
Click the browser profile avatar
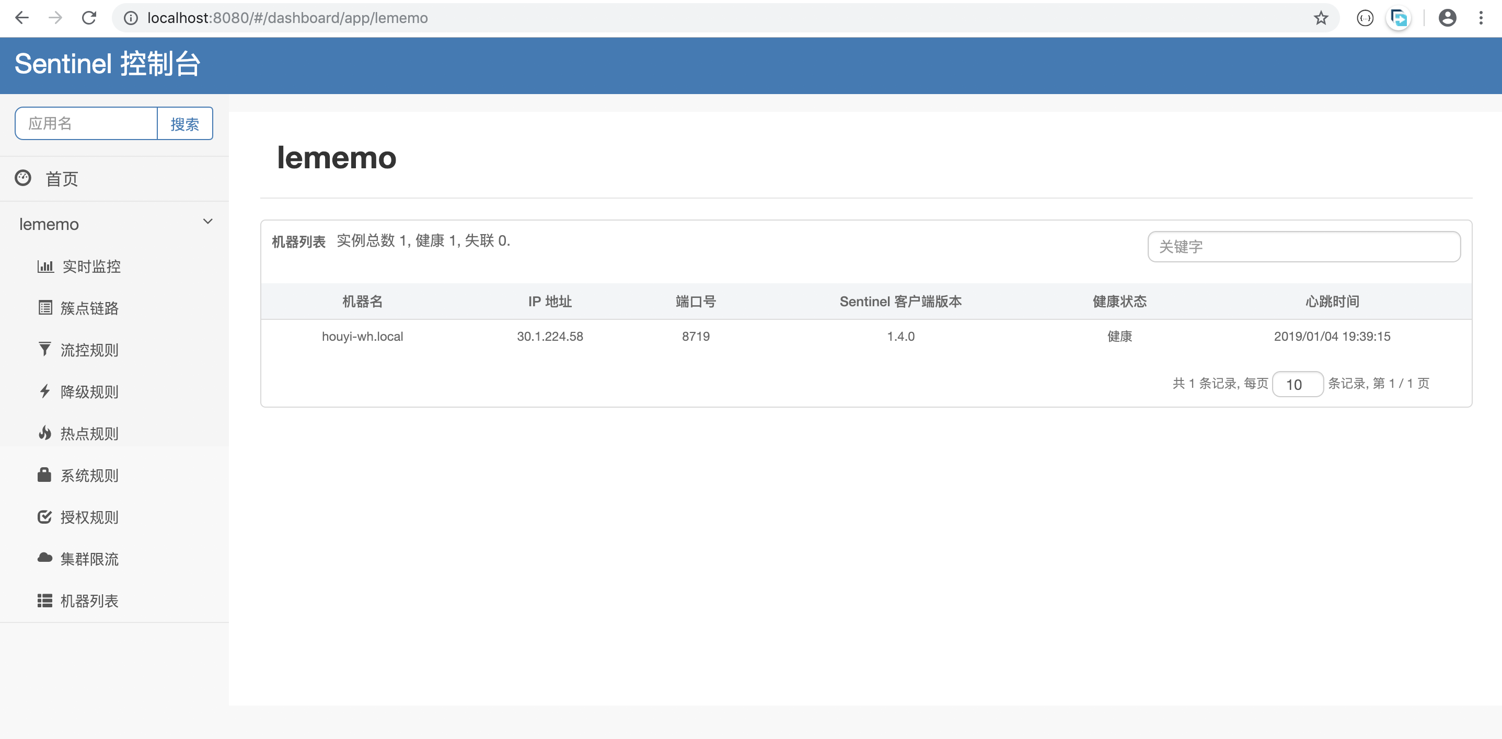tap(1448, 18)
